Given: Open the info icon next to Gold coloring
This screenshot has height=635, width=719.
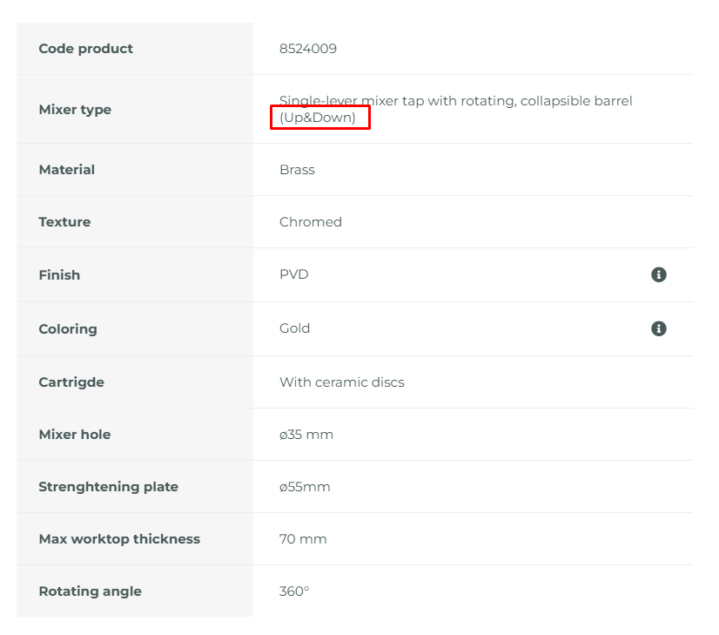Looking at the screenshot, I should pos(658,328).
